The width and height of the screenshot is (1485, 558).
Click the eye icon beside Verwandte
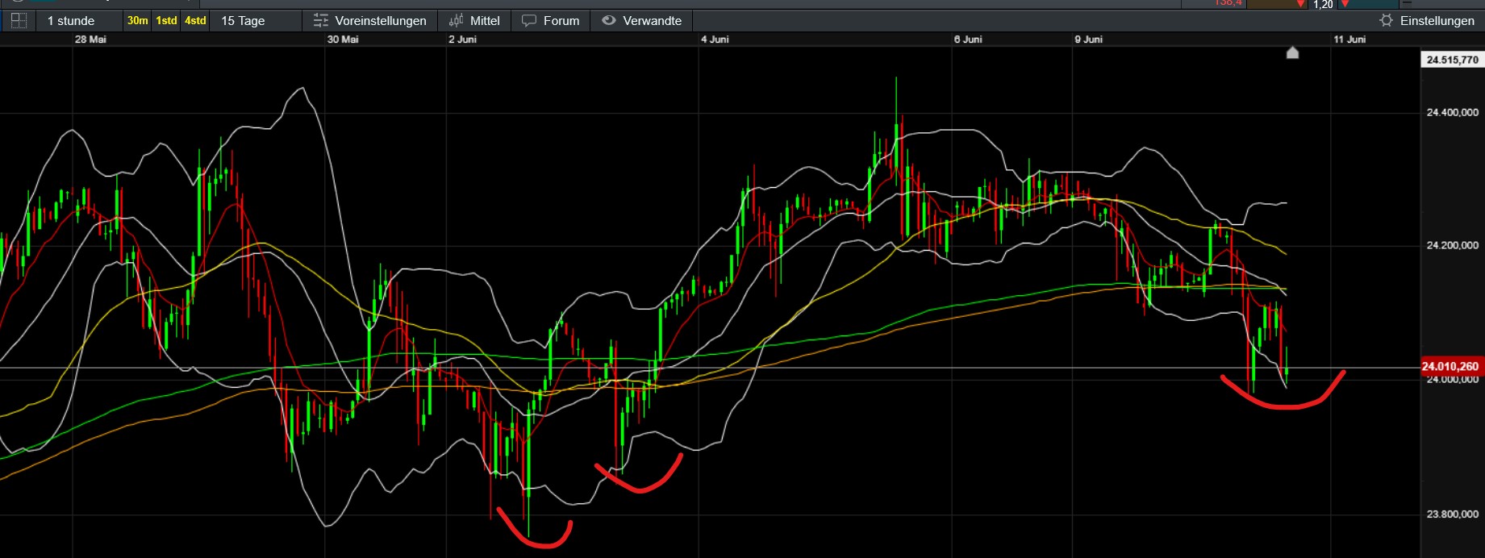[609, 21]
